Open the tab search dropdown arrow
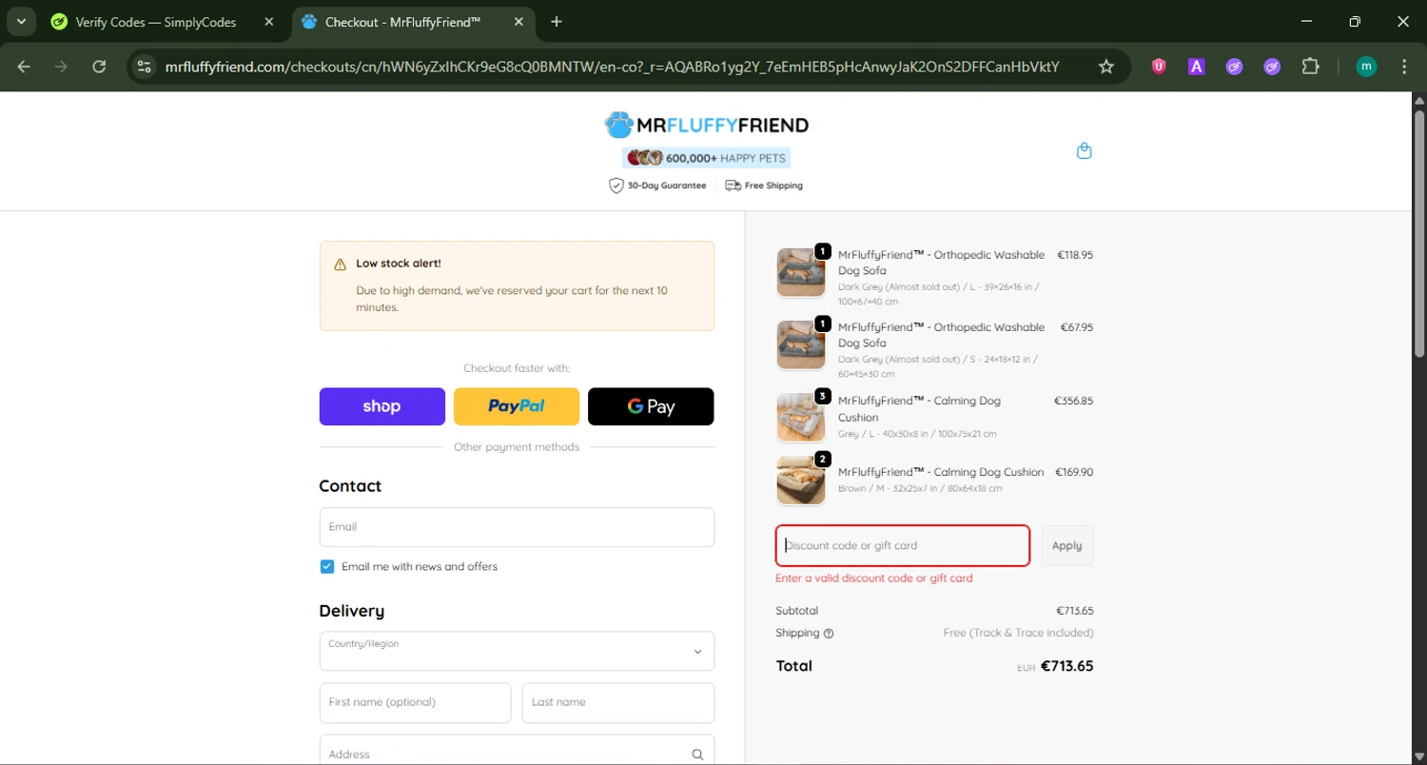Screen dimensions: 1427x765 [x=21, y=22]
